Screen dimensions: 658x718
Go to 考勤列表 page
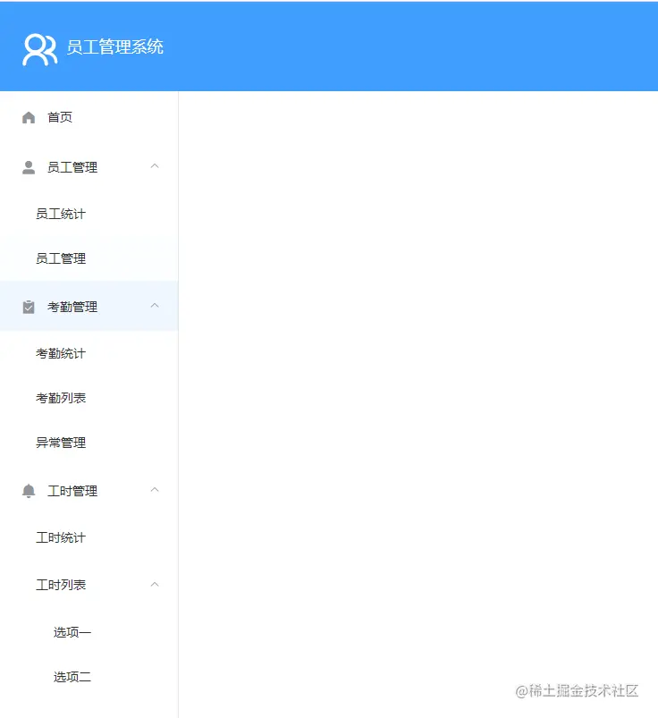(89, 398)
